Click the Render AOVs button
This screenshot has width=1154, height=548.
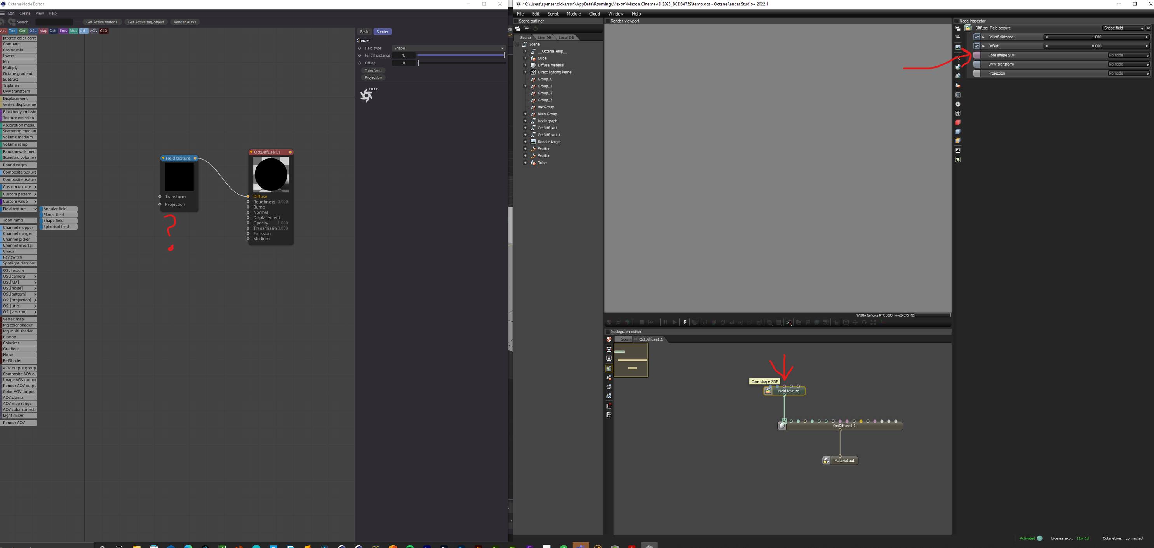tap(185, 22)
